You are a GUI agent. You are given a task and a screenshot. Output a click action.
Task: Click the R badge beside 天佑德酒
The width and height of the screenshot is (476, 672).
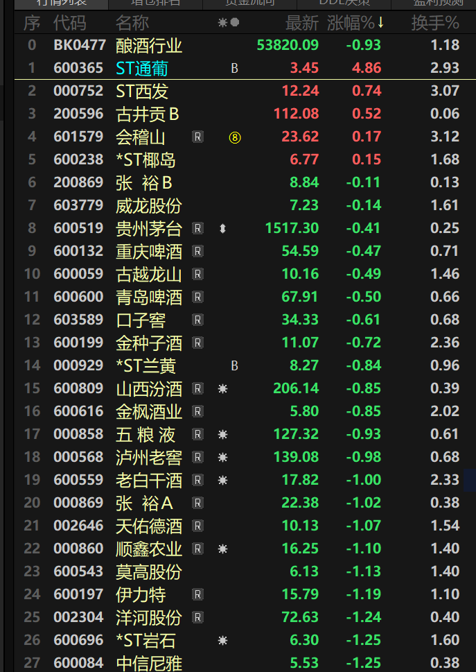click(197, 526)
